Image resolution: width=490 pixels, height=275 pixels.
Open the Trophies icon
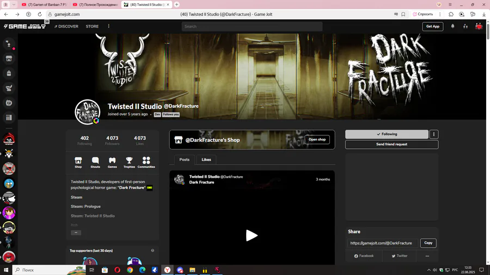tap(129, 162)
